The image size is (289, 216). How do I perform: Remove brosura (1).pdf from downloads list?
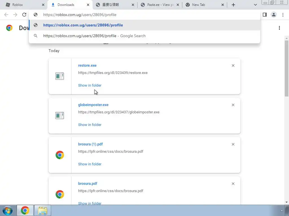click(233, 144)
